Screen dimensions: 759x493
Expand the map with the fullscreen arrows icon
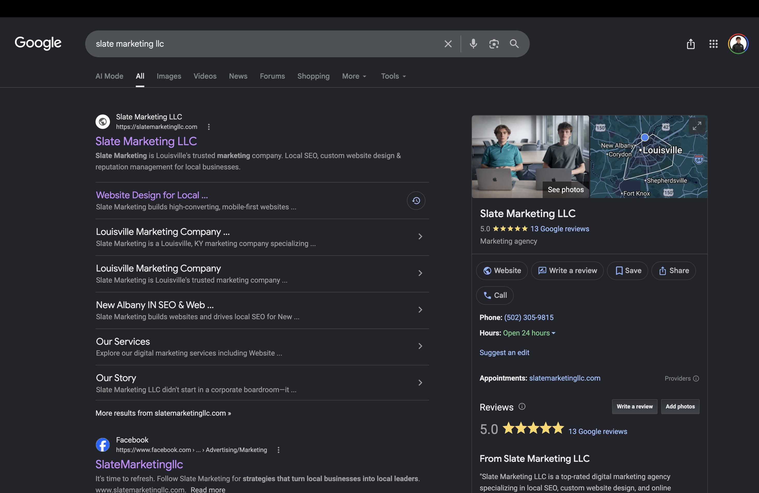697,126
